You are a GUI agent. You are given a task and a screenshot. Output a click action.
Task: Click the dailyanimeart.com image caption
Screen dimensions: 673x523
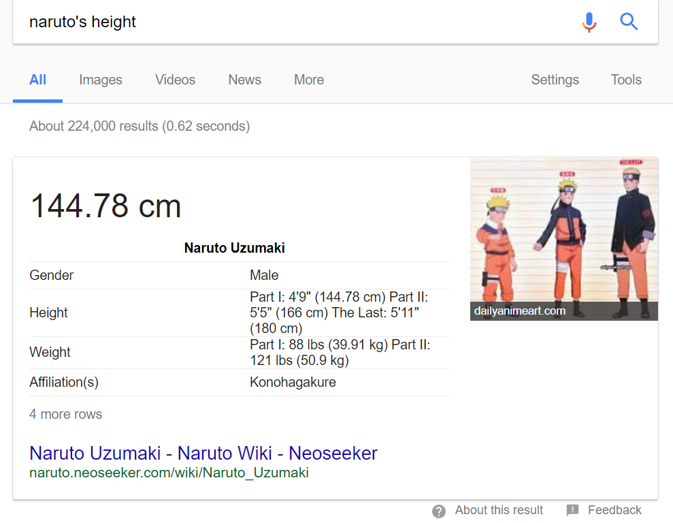(520, 311)
